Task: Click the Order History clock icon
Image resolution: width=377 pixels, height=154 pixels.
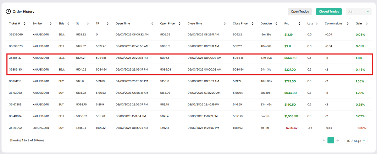Action: click(x=8, y=11)
